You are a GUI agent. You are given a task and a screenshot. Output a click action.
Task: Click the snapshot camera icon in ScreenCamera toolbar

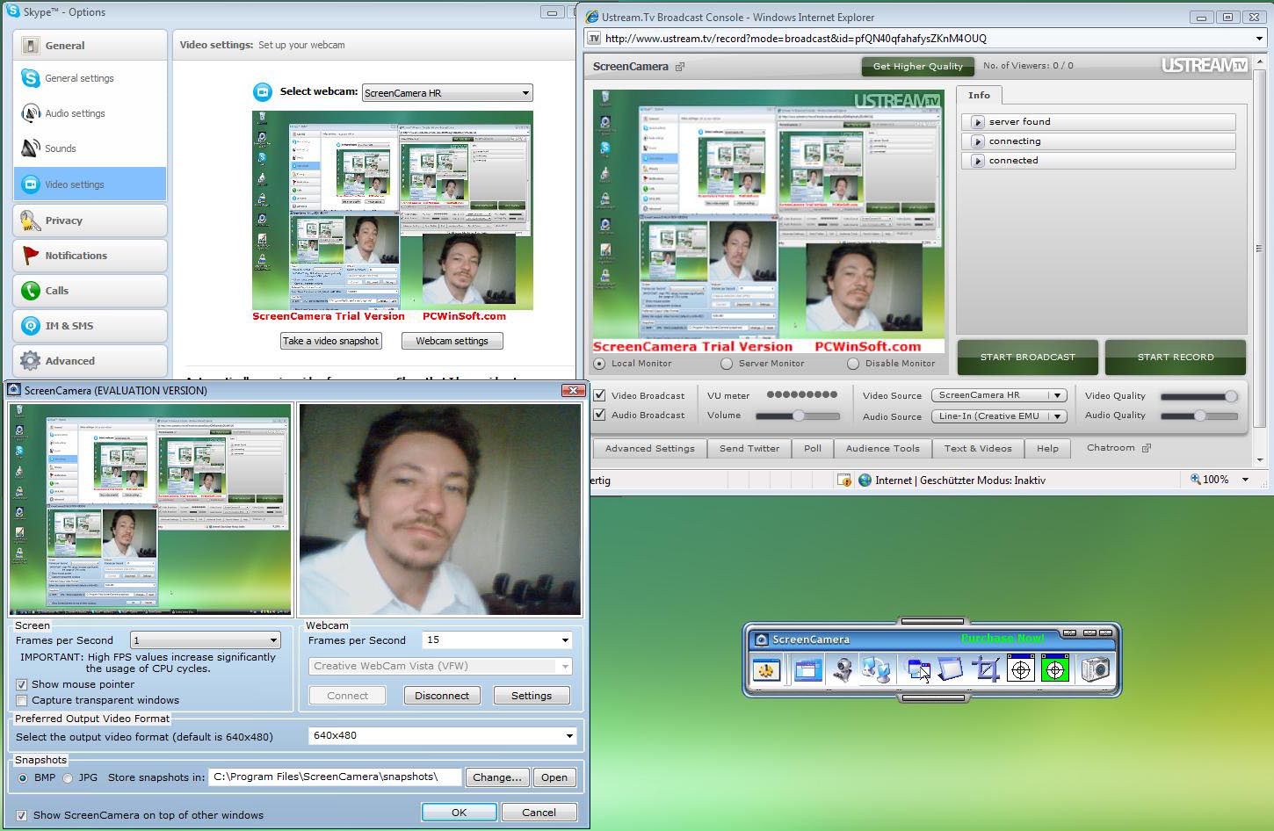[1095, 670]
